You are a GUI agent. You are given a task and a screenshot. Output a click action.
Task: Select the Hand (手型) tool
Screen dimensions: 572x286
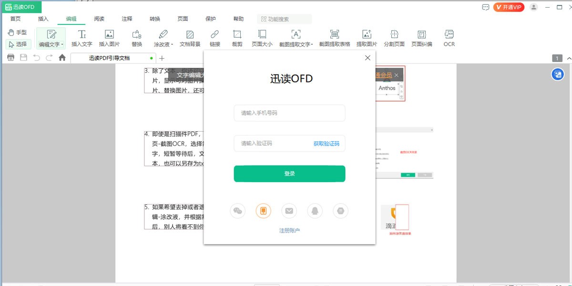pyautogui.click(x=18, y=32)
